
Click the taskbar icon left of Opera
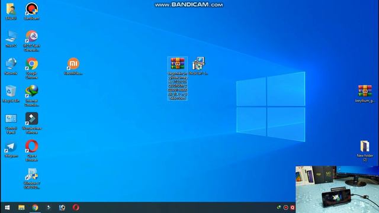point(62,208)
